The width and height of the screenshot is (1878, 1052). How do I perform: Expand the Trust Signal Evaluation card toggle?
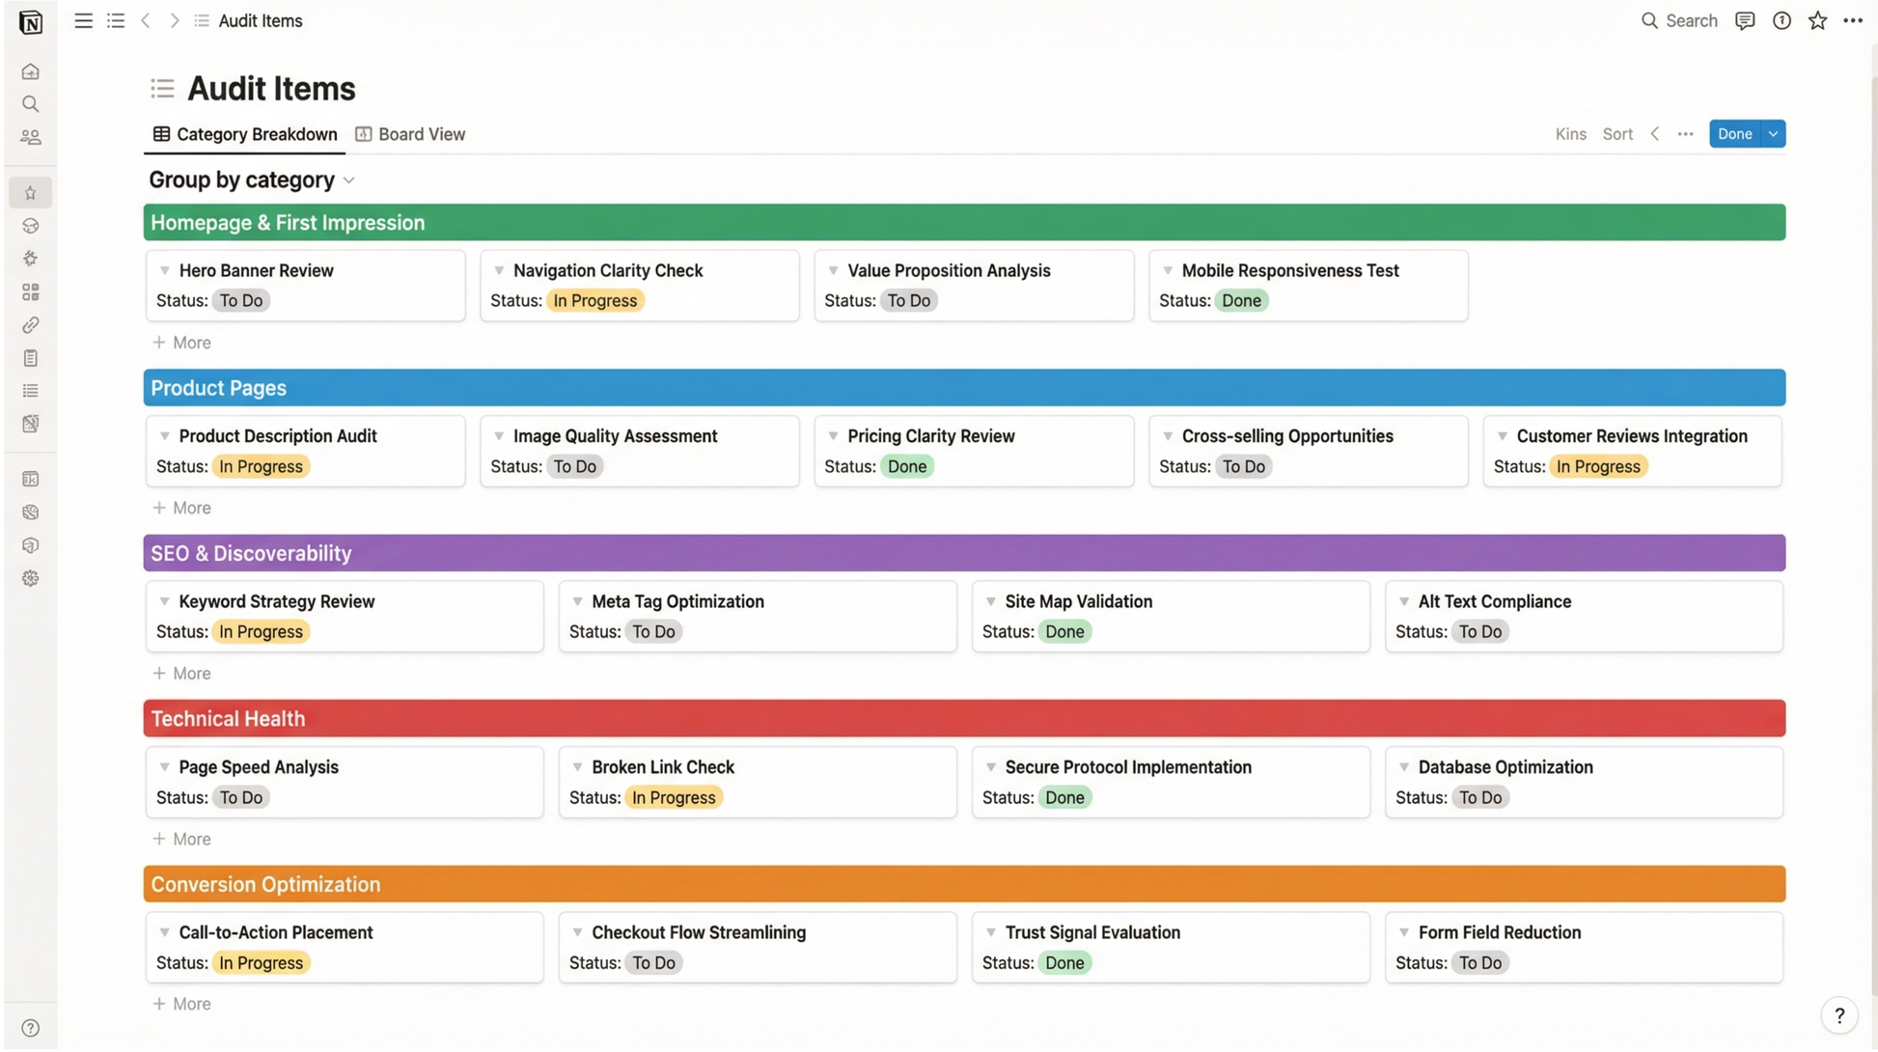tap(992, 932)
